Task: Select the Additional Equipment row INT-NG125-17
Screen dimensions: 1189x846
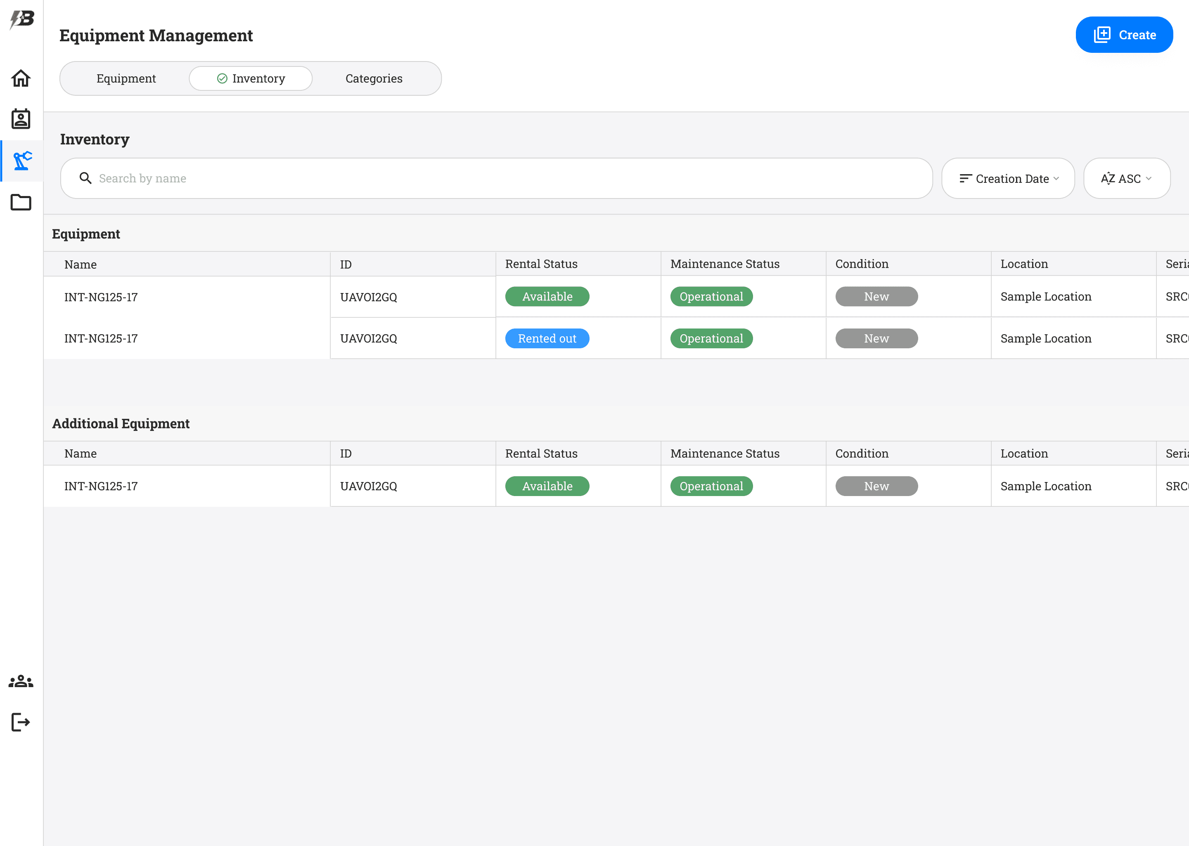Action: click(x=101, y=486)
